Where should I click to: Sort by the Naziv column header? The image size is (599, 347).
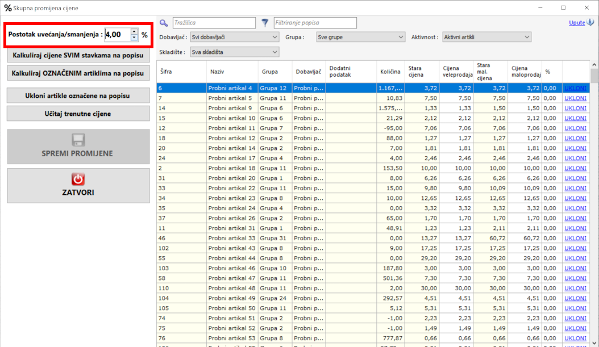pyautogui.click(x=232, y=72)
